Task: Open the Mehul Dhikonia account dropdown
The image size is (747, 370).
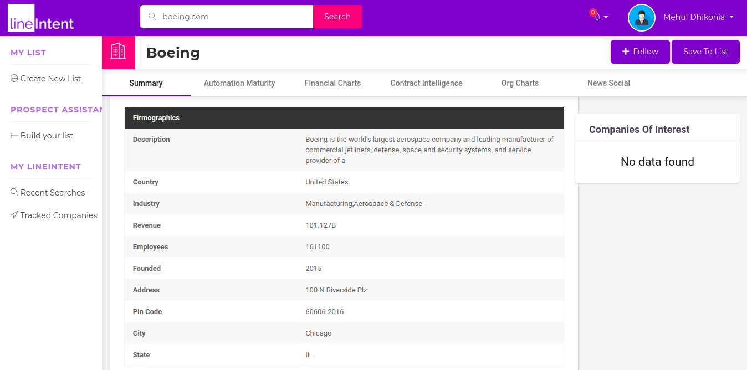Action: pos(698,17)
